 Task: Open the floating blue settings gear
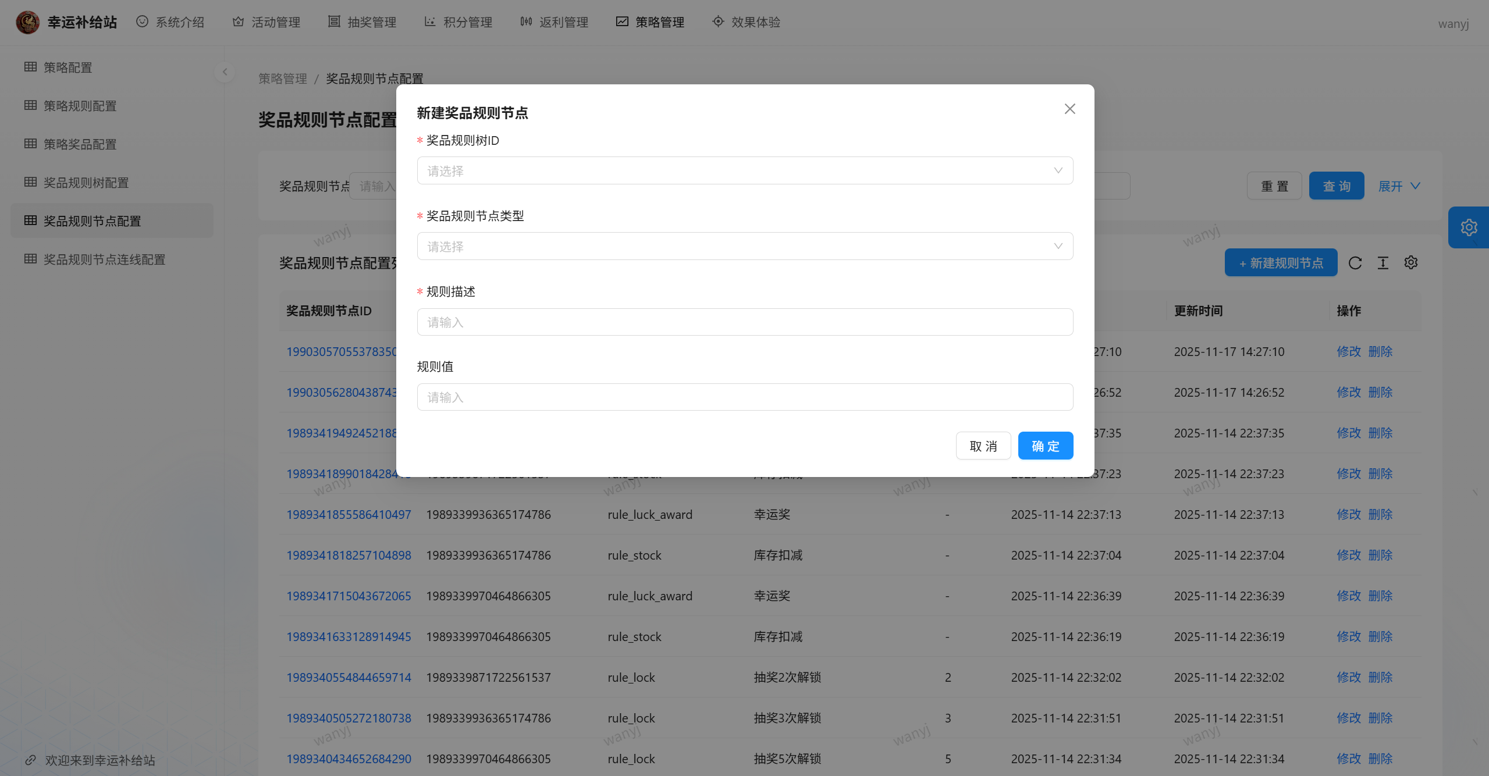[x=1469, y=227]
